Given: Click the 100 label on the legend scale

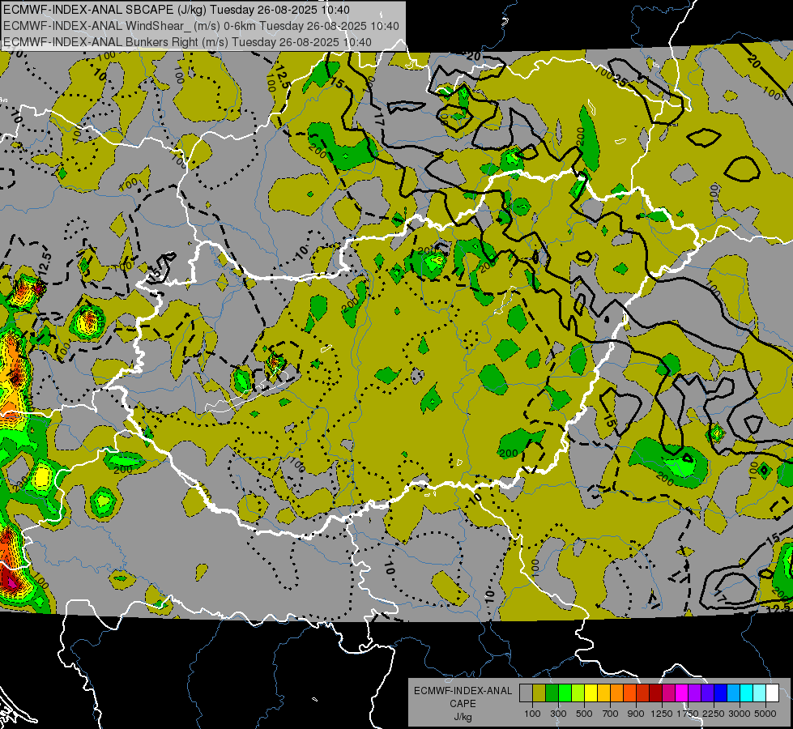Looking at the screenshot, I should click(x=532, y=714).
